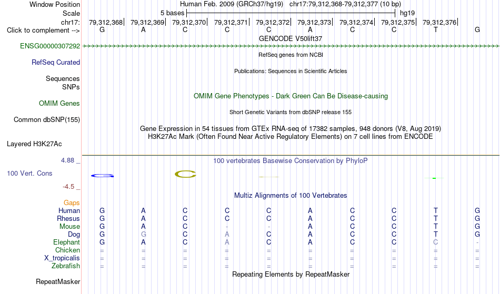Select the X_tropicalis species label
This screenshot has width=500, height=294.
click(x=62, y=258)
